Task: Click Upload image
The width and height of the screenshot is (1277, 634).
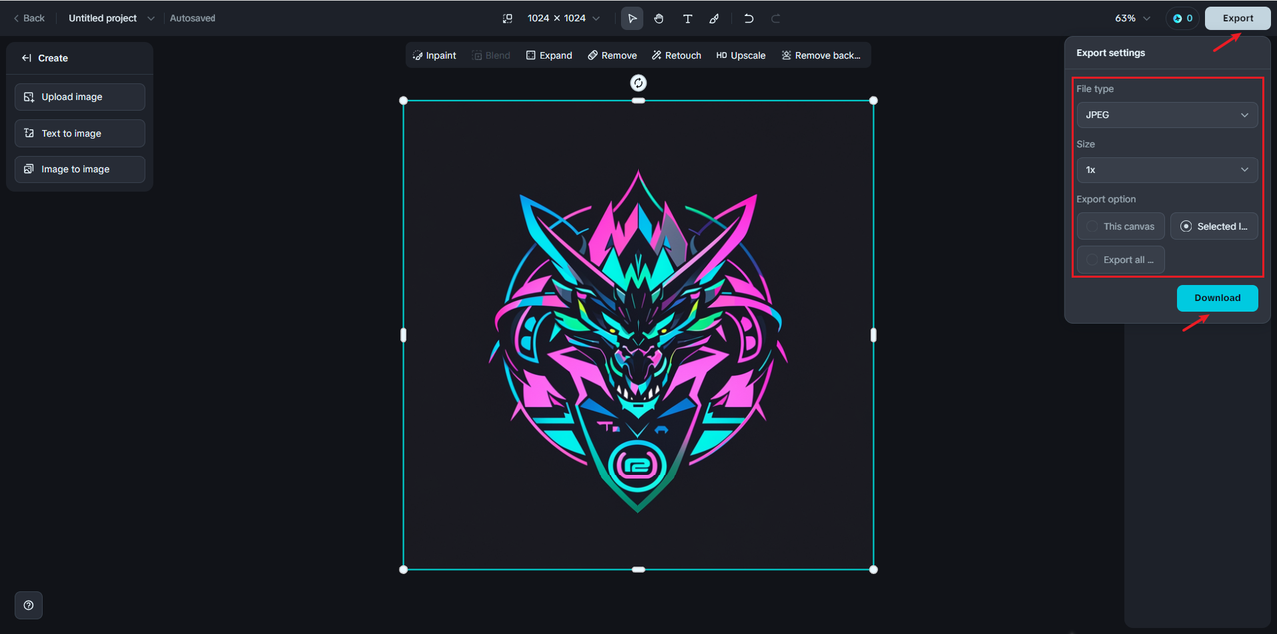Action: pyautogui.click(x=80, y=97)
